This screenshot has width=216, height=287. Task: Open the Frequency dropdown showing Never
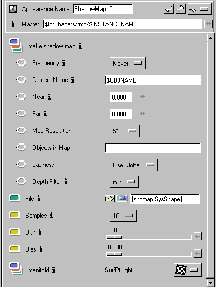(x=128, y=64)
